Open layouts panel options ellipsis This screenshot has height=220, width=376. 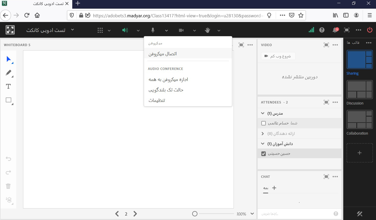tap(369, 43)
